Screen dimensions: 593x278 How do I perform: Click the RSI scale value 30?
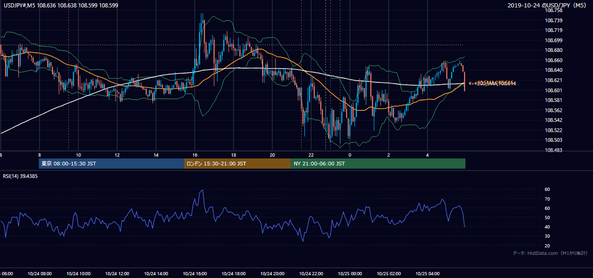coord(548,236)
